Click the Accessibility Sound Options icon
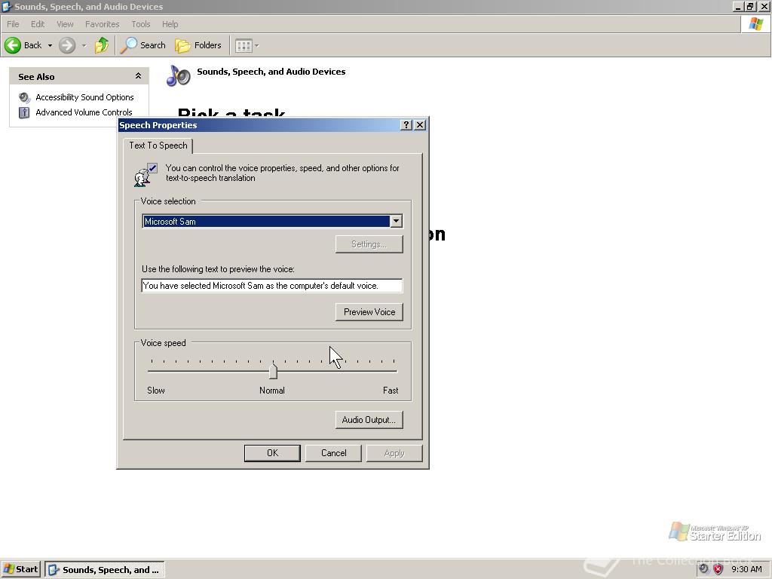The height and width of the screenshot is (579, 772). (24, 97)
